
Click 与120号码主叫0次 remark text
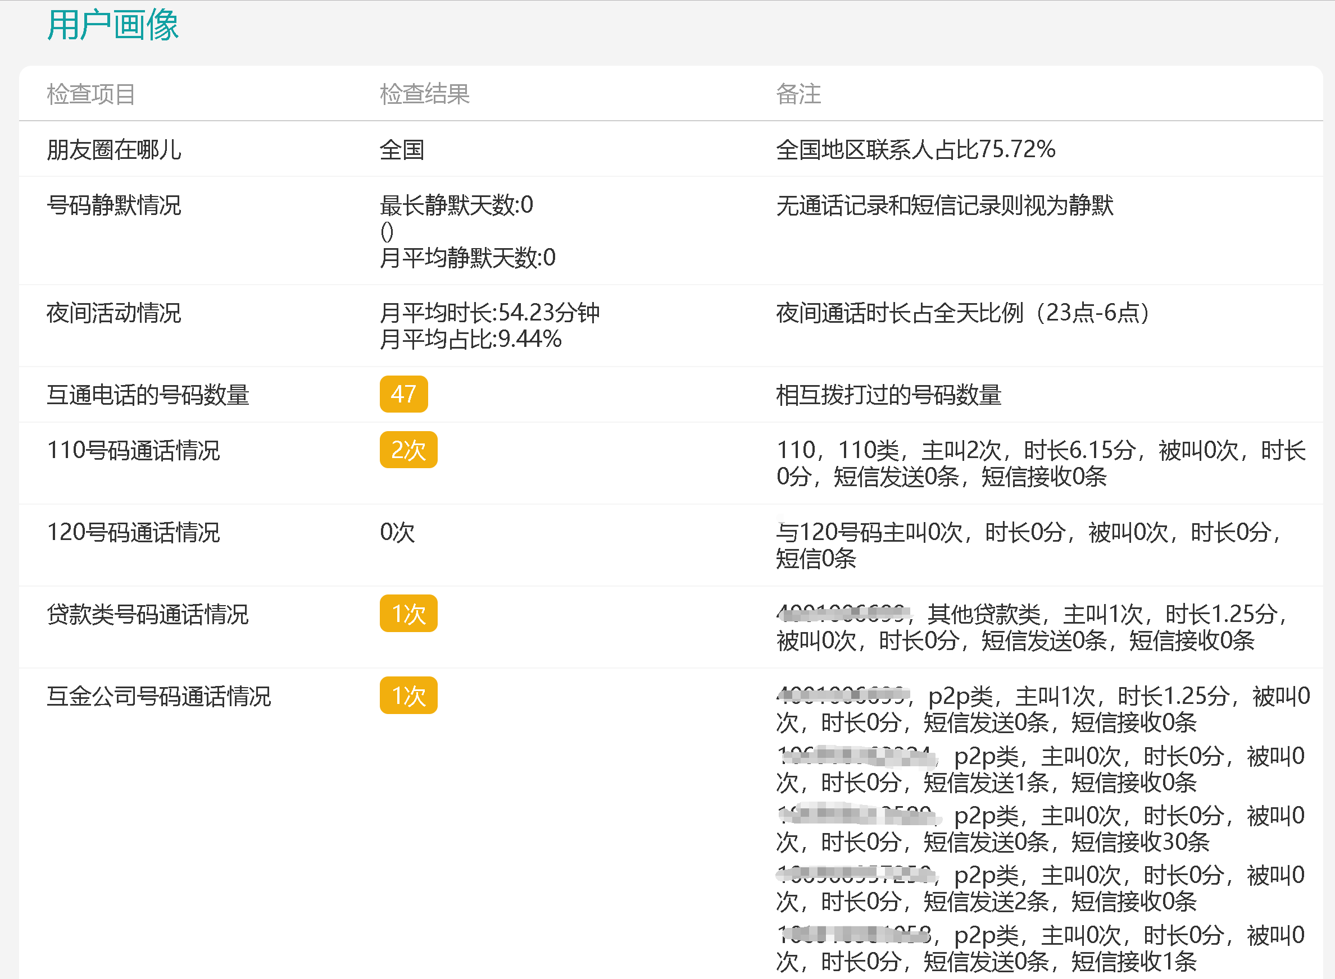pyautogui.click(x=1030, y=545)
